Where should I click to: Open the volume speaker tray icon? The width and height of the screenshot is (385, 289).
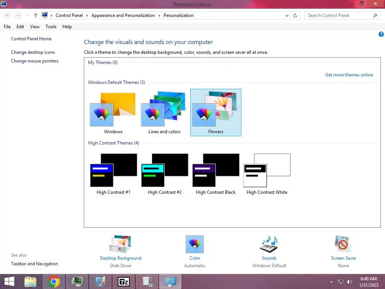click(349, 282)
